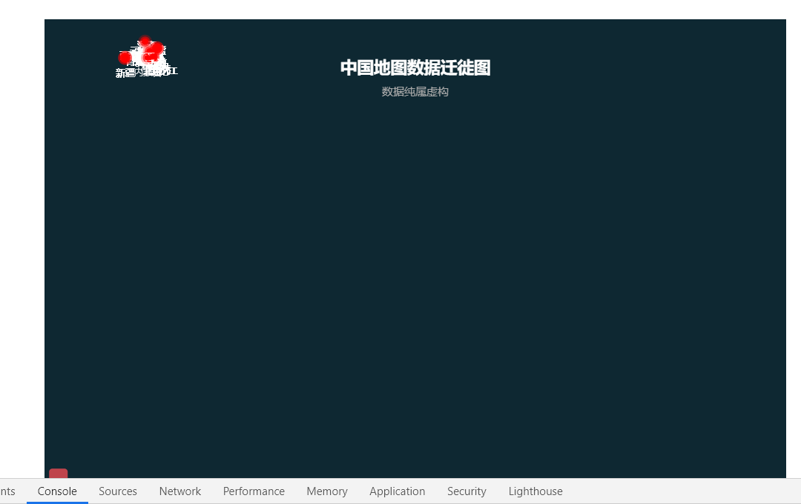Open the Console tab in DevTools
This screenshot has width=801, height=504.
57,491
